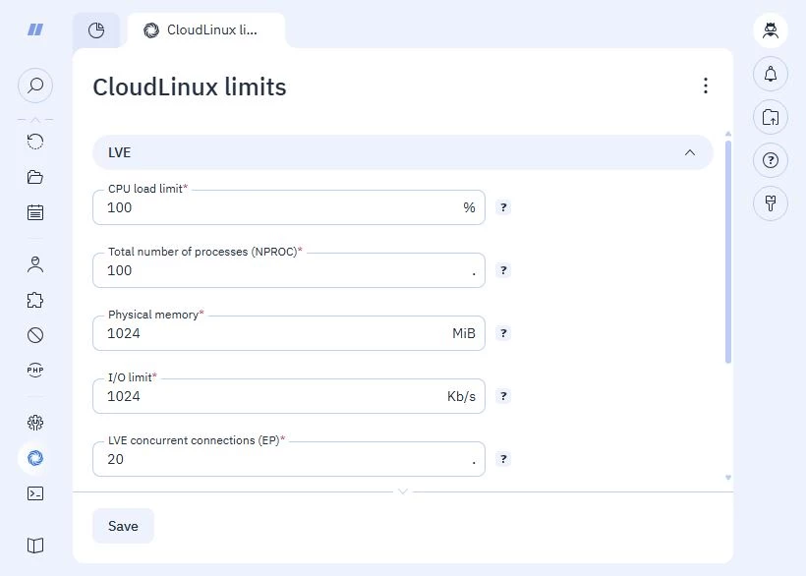Open the users person icon

[35, 264]
